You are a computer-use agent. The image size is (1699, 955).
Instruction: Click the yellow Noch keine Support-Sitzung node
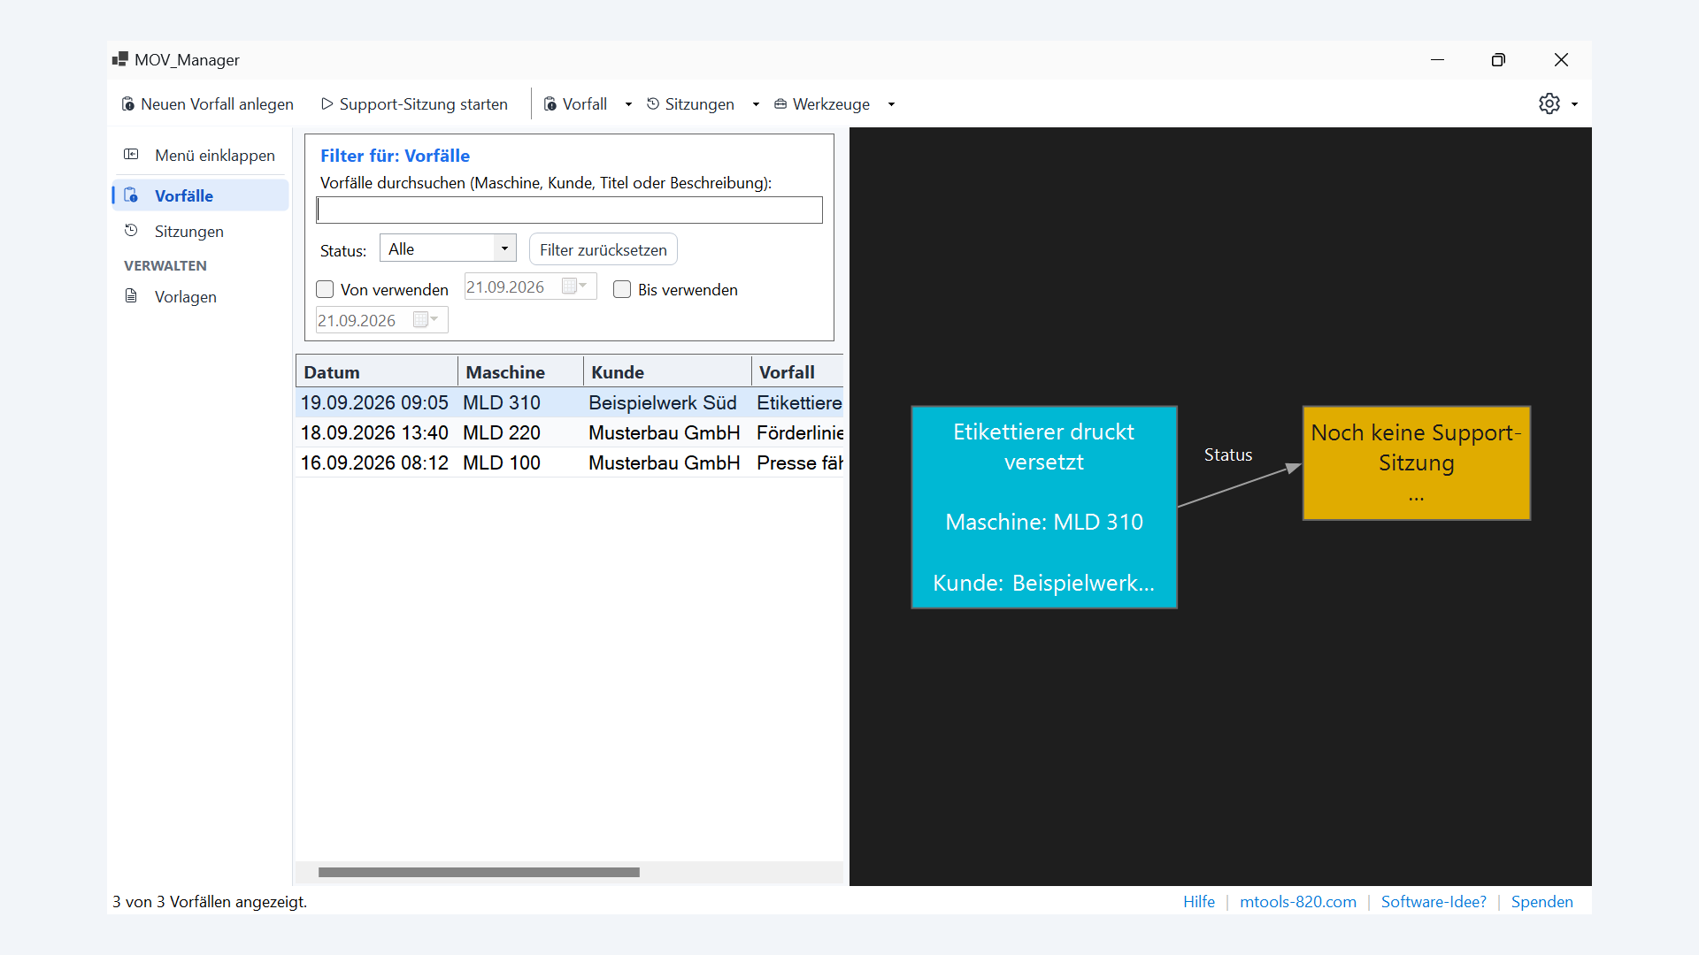point(1417,463)
